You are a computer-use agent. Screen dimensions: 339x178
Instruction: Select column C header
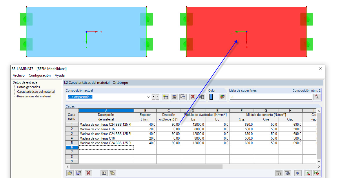pyautogui.click(x=169, y=111)
